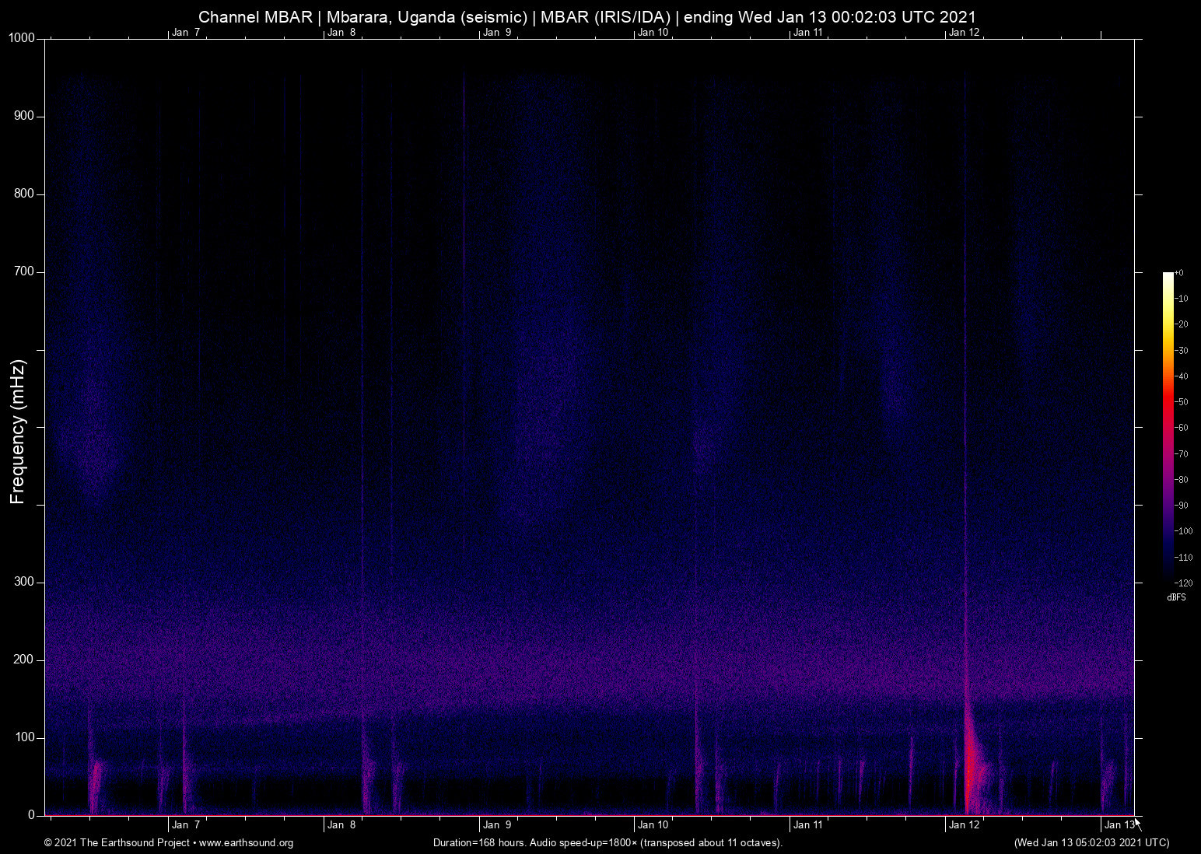Click the 1000 frequency tick label
The width and height of the screenshot is (1201, 854).
click(23, 37)
